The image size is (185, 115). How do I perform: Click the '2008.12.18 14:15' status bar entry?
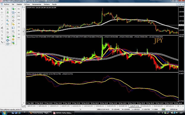(x=103, y=109)
